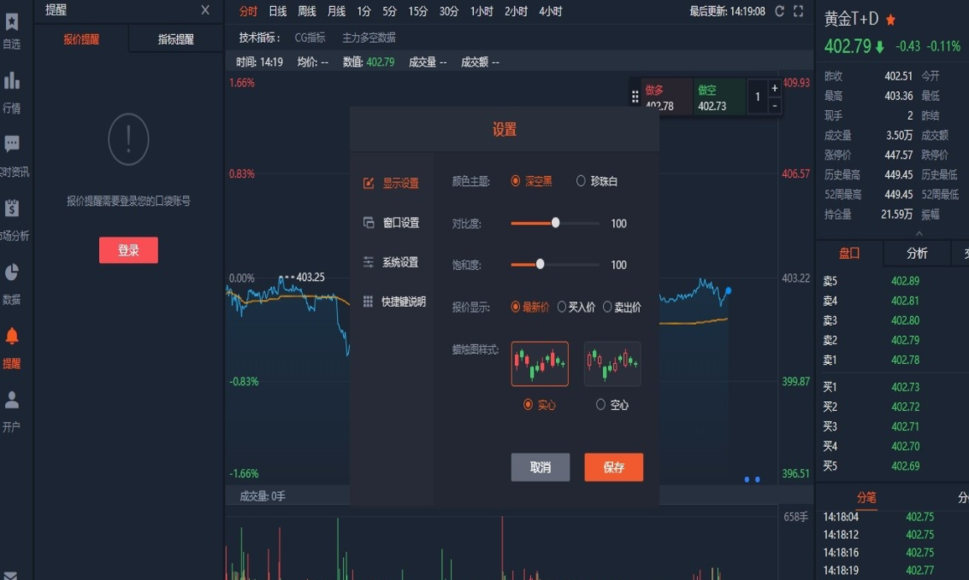
Task: Click the 做多 long button
Action: coord(667,97)
